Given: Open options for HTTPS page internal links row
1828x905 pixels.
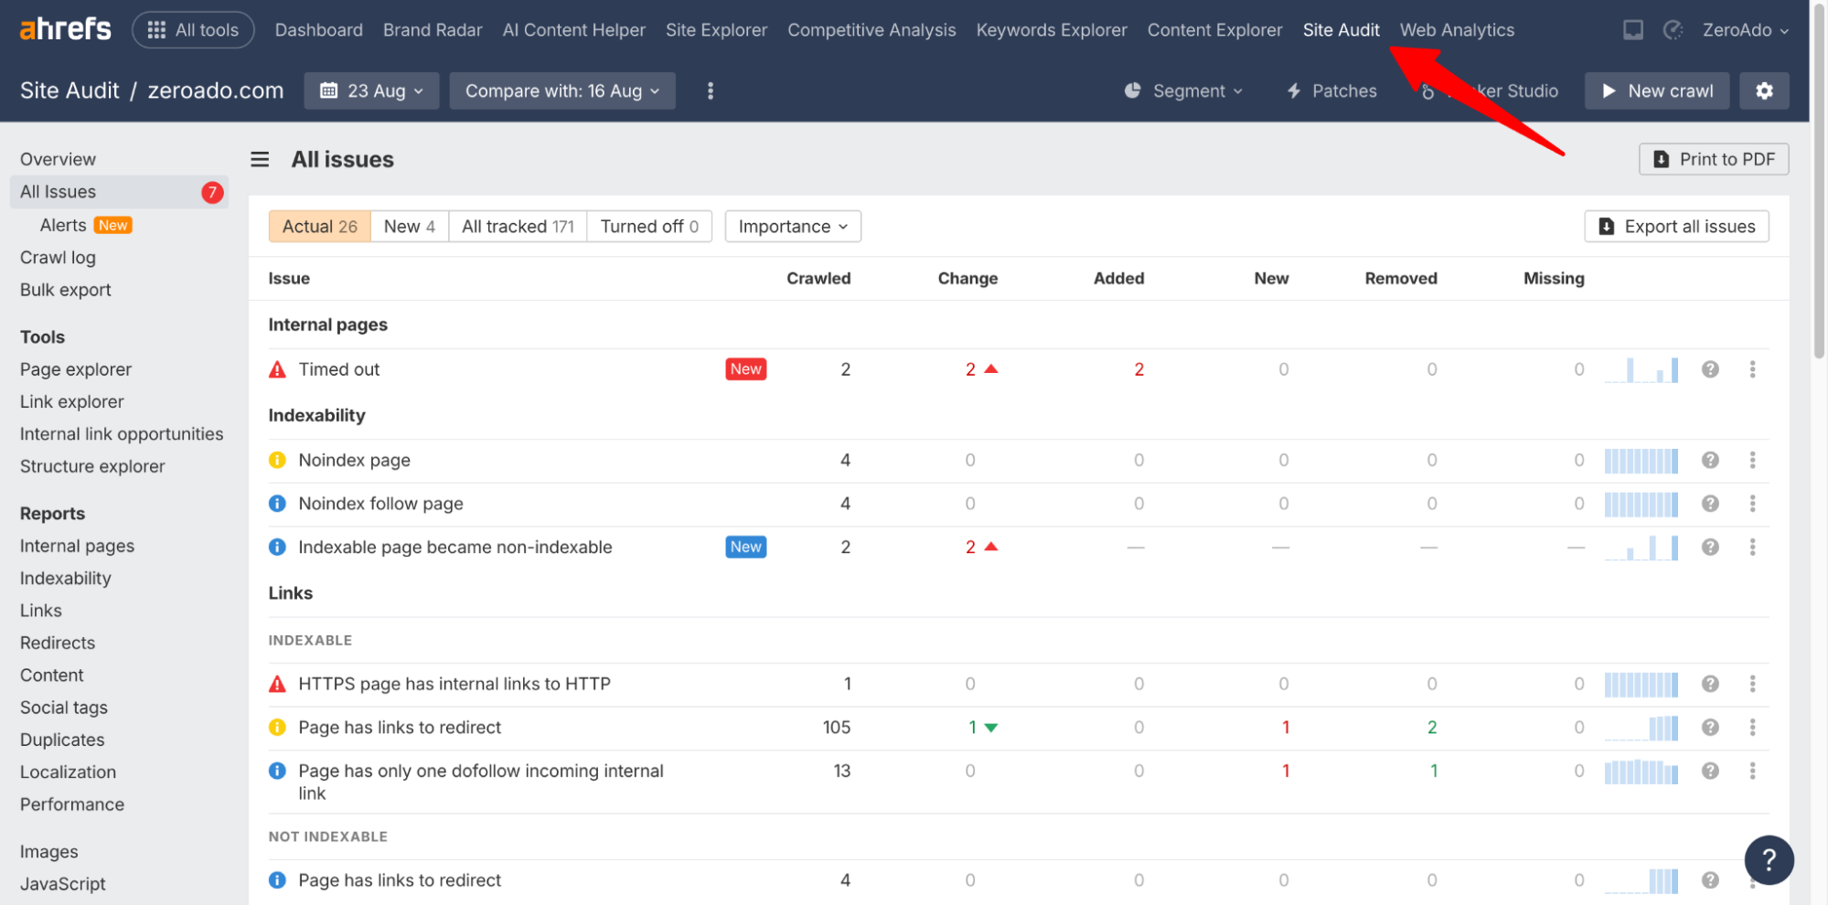Looking at the screenshot, I should pos(1752,684).
